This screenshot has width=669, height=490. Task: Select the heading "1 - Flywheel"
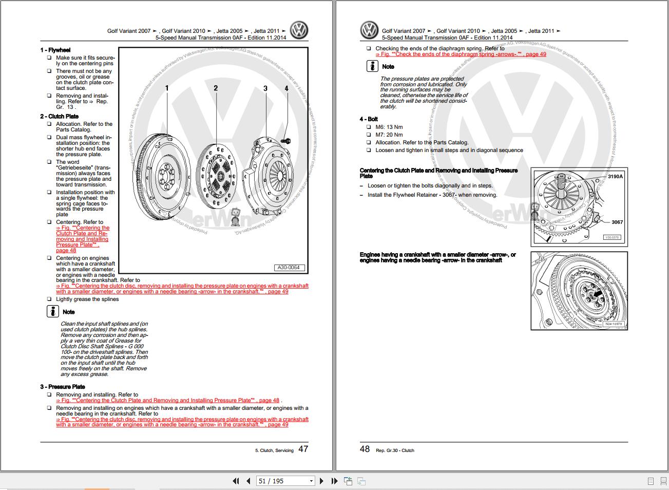(55, 50)
